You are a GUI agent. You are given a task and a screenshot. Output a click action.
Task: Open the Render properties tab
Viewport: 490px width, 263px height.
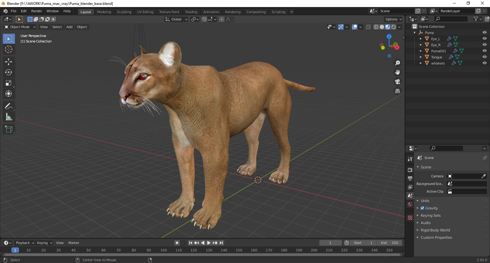point(410,170)
